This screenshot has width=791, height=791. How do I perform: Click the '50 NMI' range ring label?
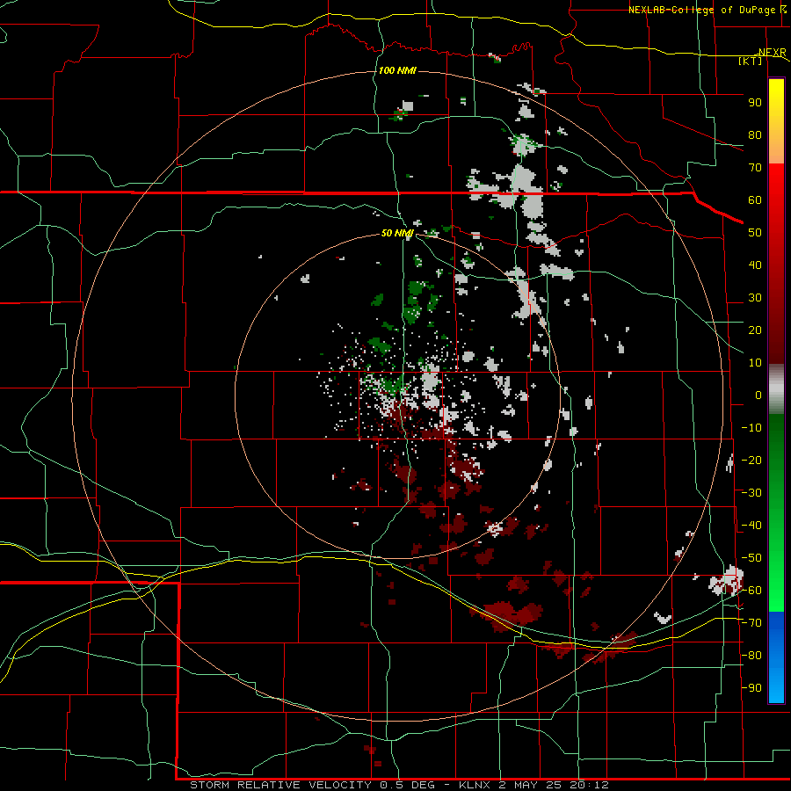tap(397, 233)
